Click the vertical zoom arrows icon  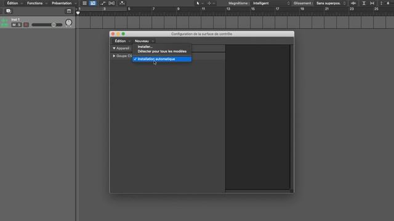point(381,3)
